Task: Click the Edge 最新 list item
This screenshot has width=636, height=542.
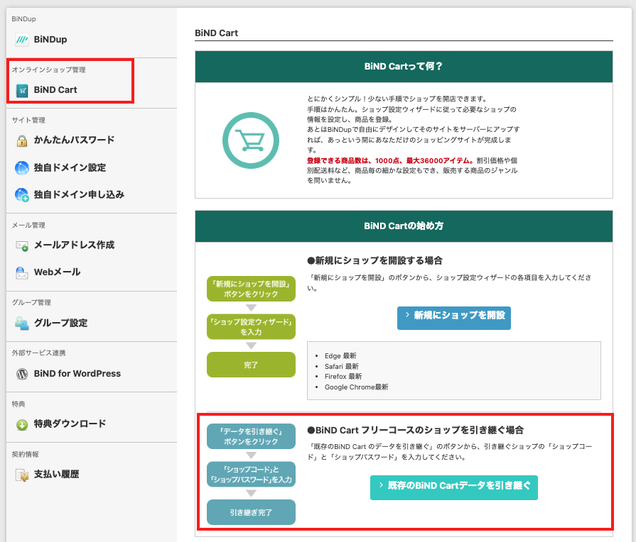Action: [340, 355]
